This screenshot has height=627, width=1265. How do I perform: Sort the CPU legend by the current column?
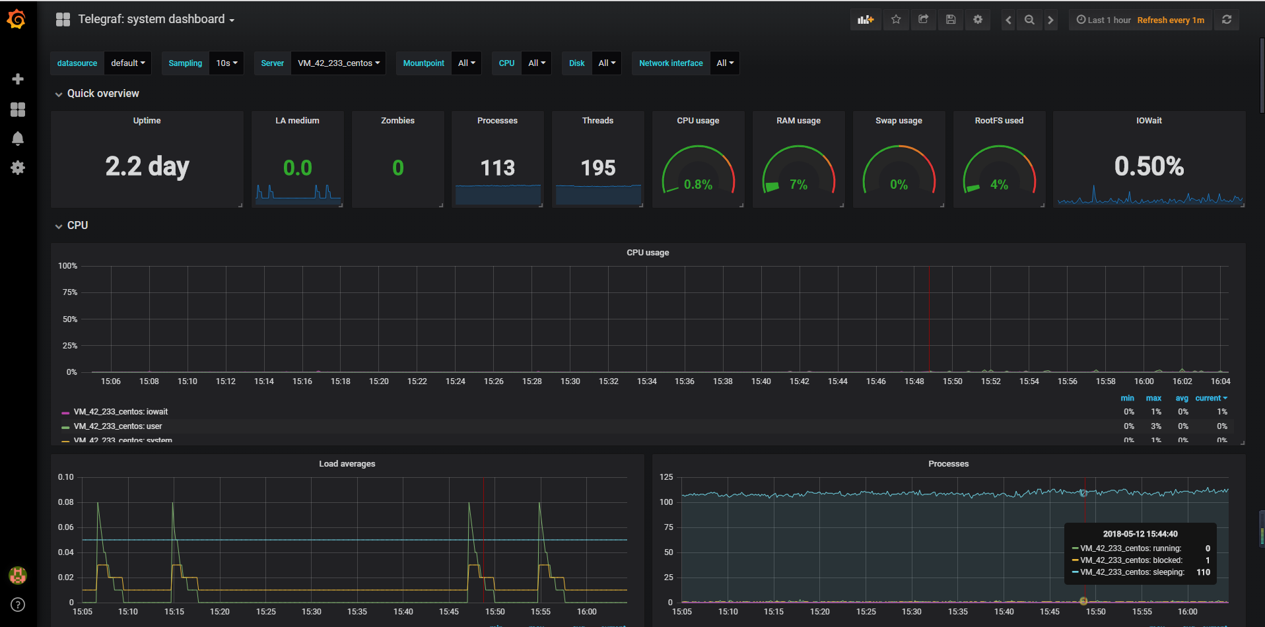pos(1211,398)
